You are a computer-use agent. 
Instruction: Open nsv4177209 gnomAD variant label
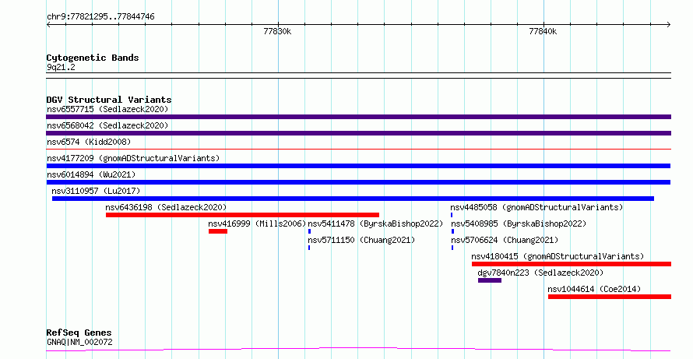click(x=133, y=158)
